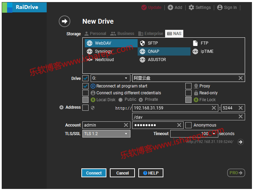The height and width of the screenshot is (191, 254).
Task: Open the Timeout 100 seconds dropdown
Action: 194,134
